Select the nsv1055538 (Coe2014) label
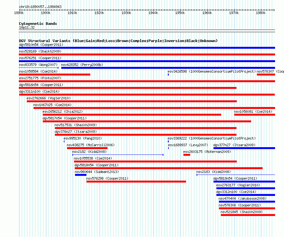 point(93,158)
